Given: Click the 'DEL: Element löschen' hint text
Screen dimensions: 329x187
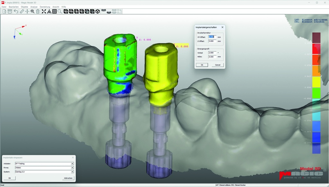Looking at the screenshot, I should 309,22.
